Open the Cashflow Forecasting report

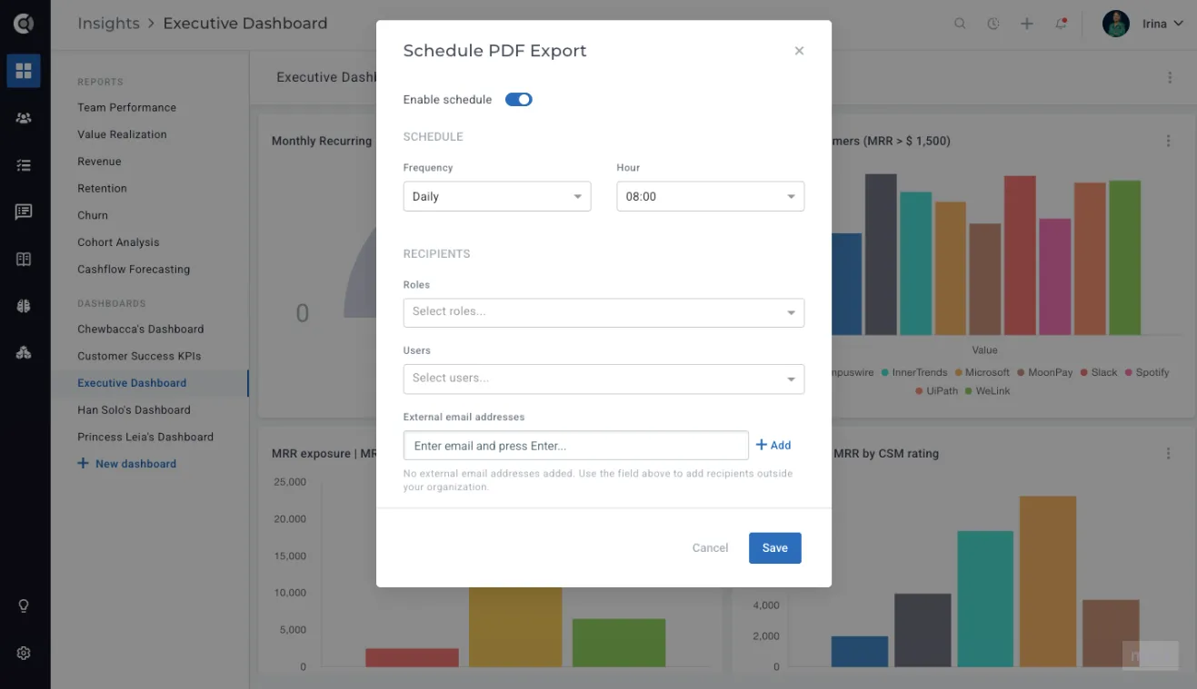(134, 270)
